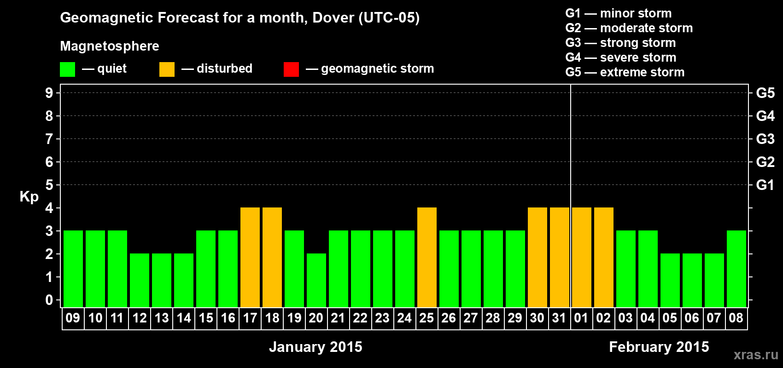Click the date cell 25
This screenshot has height=368, width=783.
[427, 318]
